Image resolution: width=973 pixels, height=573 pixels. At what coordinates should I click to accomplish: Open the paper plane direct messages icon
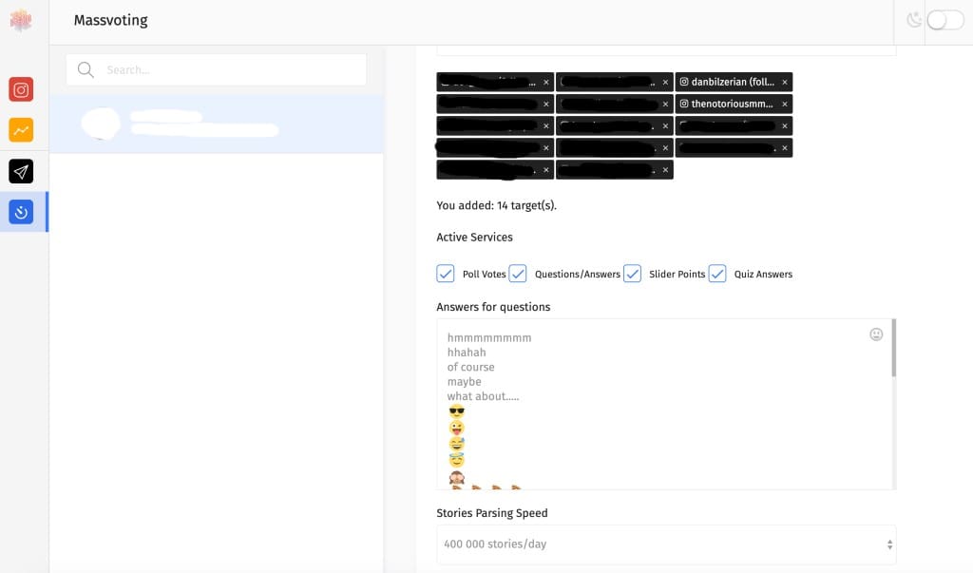pos(21,171)
